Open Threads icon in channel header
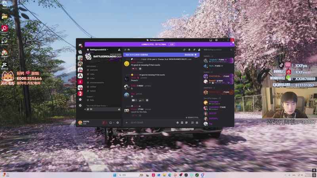Image resolution: width=317 pixels, height=178 pixels. click(184, 50)
